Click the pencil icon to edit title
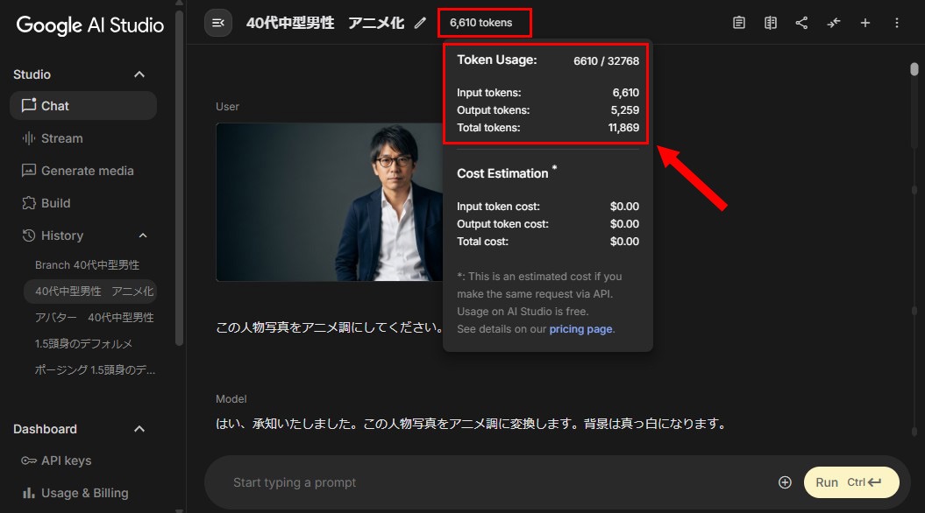This screenshot has width=925, height=513. (420, 23)
